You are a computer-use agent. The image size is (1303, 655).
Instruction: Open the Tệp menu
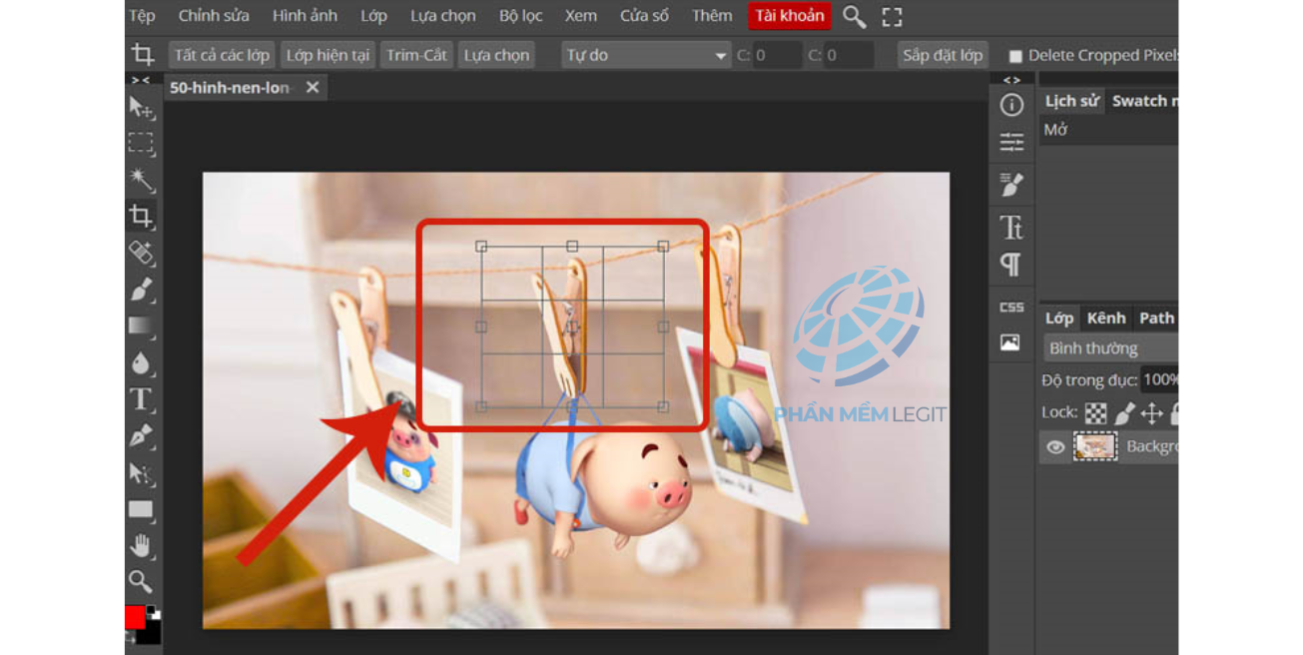[x=142, y=16]
